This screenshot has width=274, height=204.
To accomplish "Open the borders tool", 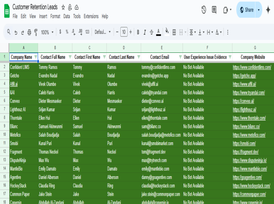I will click(174, 32).
